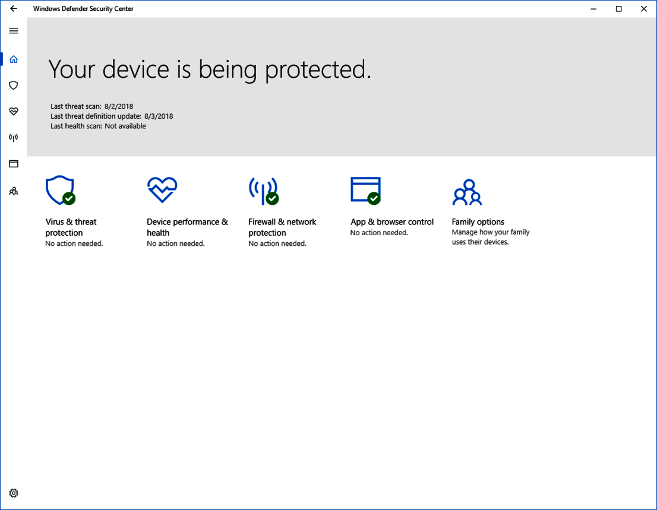This screenshot has width=657, height=510.
Task: Maximize the Windows Defender Security Center window
Action: (618, 9)
